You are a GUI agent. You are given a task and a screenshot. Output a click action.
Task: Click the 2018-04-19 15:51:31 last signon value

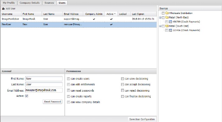click(143, 19)
